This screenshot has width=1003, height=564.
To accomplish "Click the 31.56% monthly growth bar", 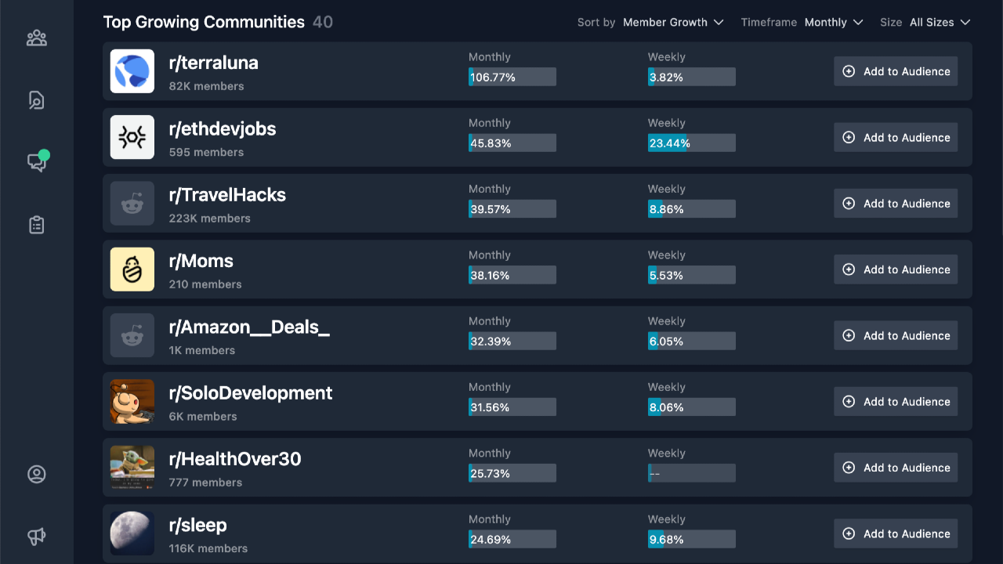I will pyautogui.click(x=512, y=407).
